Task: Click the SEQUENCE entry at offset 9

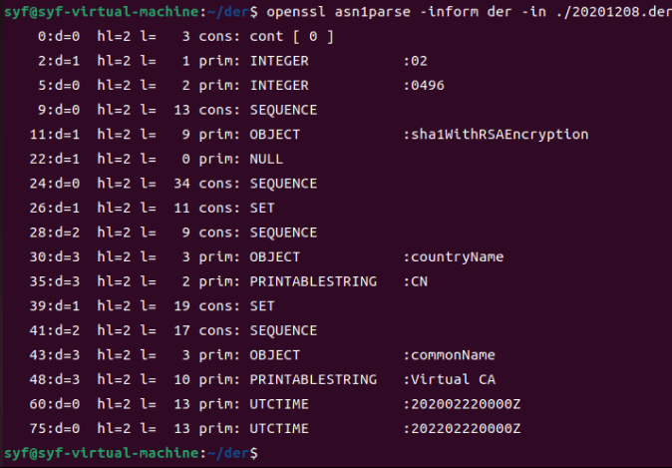Action: click(x=285, y=110)
